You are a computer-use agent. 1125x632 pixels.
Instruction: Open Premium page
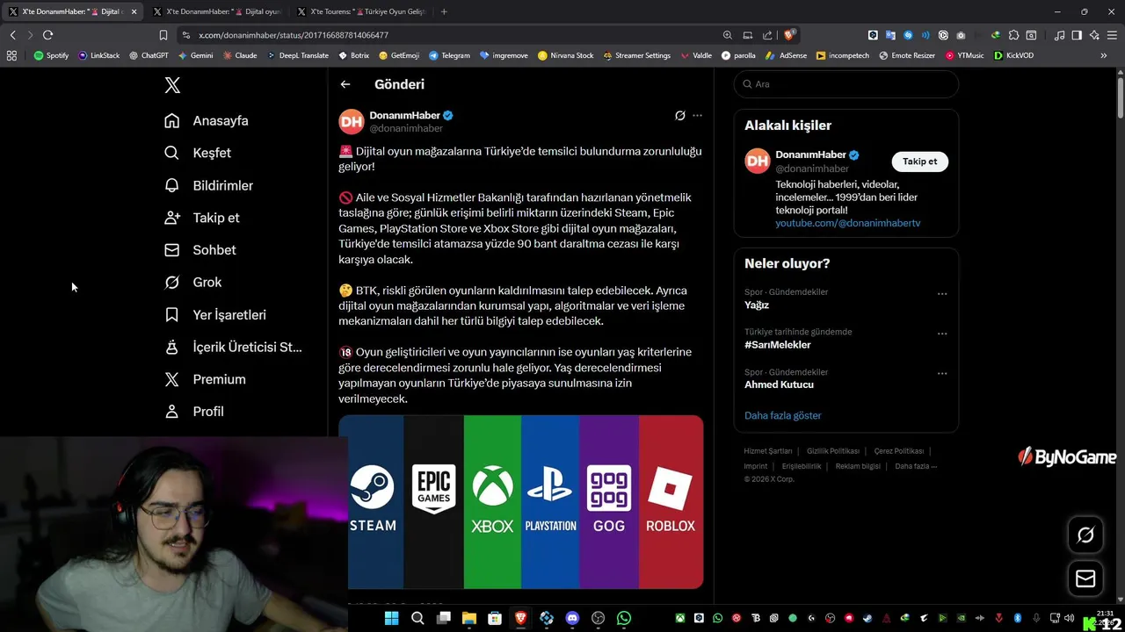tap(205, 379)
